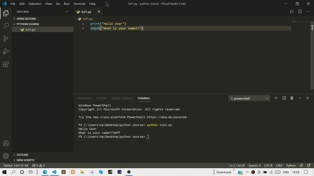This screenshot has width=314, height=176.
Task: Maximize the terminal panel size
Action: (x=300, y=98)
